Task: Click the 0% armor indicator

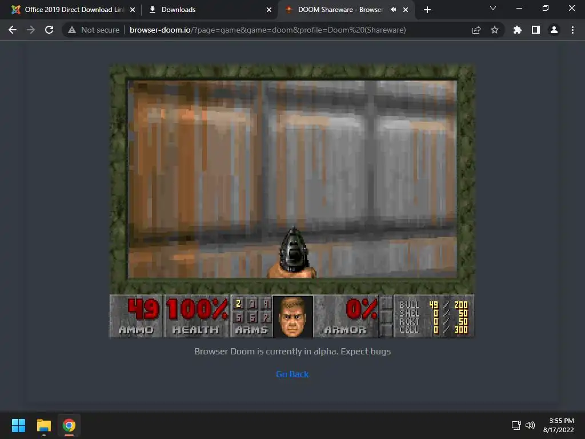Action: [362, 309]
